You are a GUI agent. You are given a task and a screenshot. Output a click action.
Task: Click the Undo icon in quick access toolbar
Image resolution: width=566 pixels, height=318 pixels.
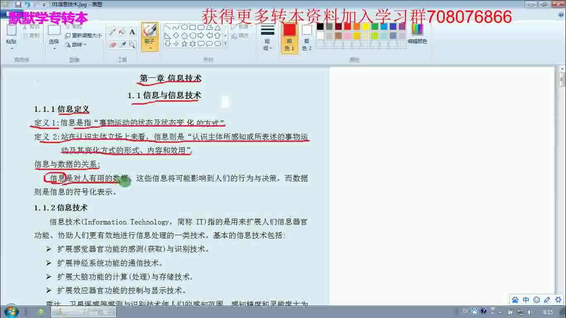click(x=27, y=4)
